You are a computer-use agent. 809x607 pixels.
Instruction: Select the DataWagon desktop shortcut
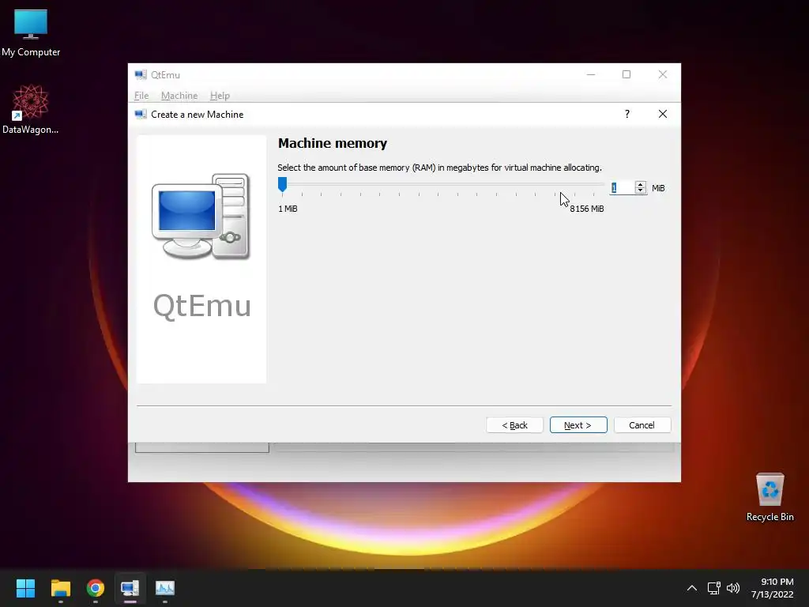[x=31, y=109]
